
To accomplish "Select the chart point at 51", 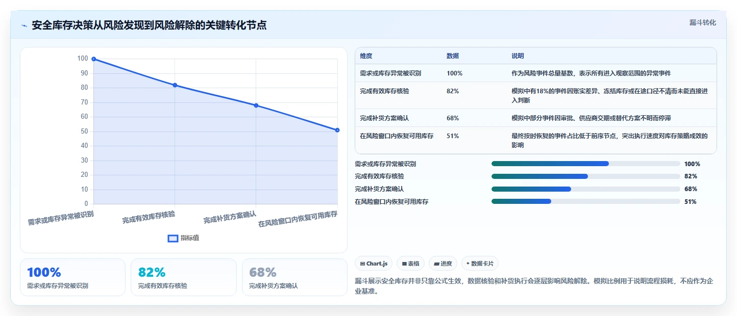I will pyautogui.click(x=337, y=130).
